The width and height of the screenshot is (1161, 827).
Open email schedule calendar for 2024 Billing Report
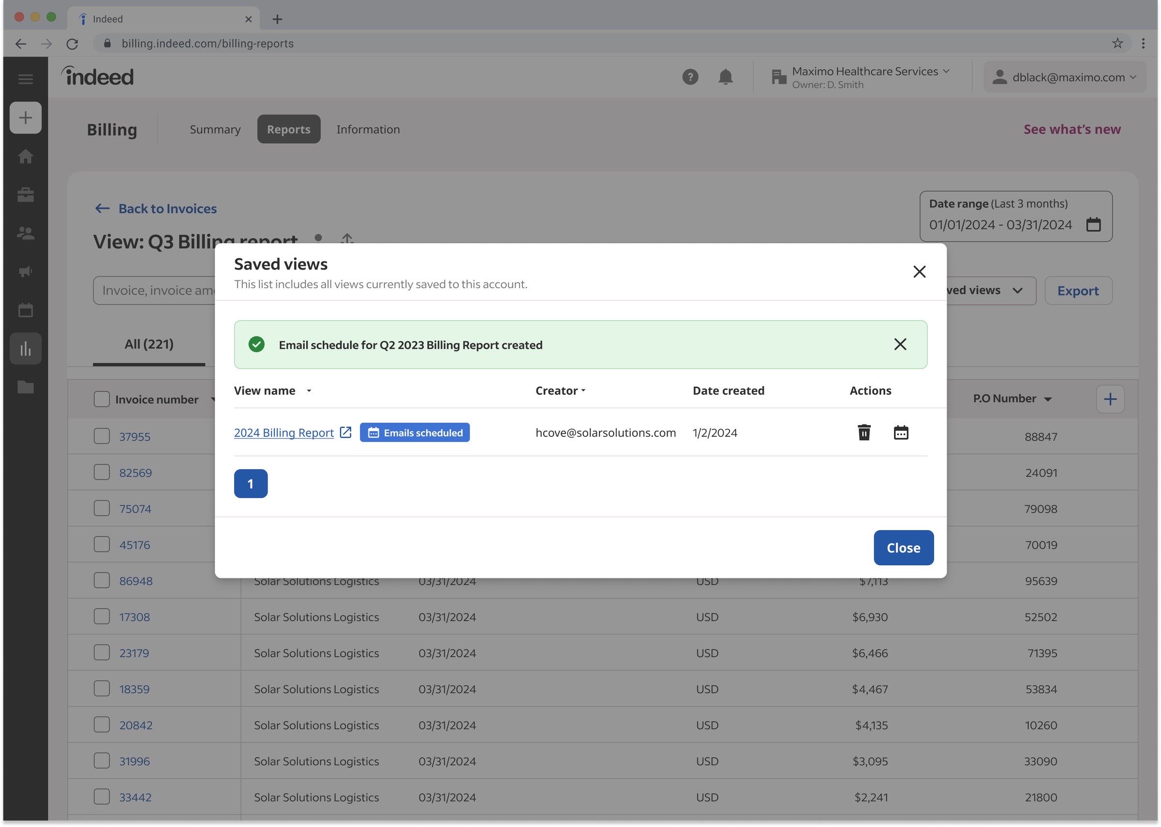pos(901,432)
